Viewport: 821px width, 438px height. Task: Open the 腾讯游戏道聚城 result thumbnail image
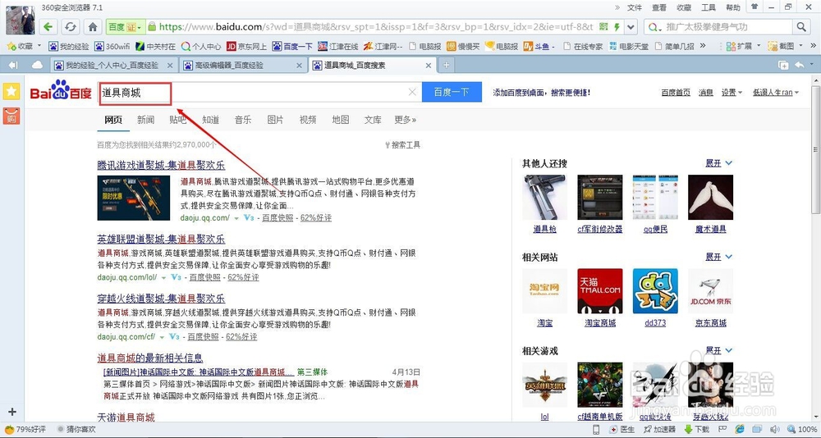point(134,198)
